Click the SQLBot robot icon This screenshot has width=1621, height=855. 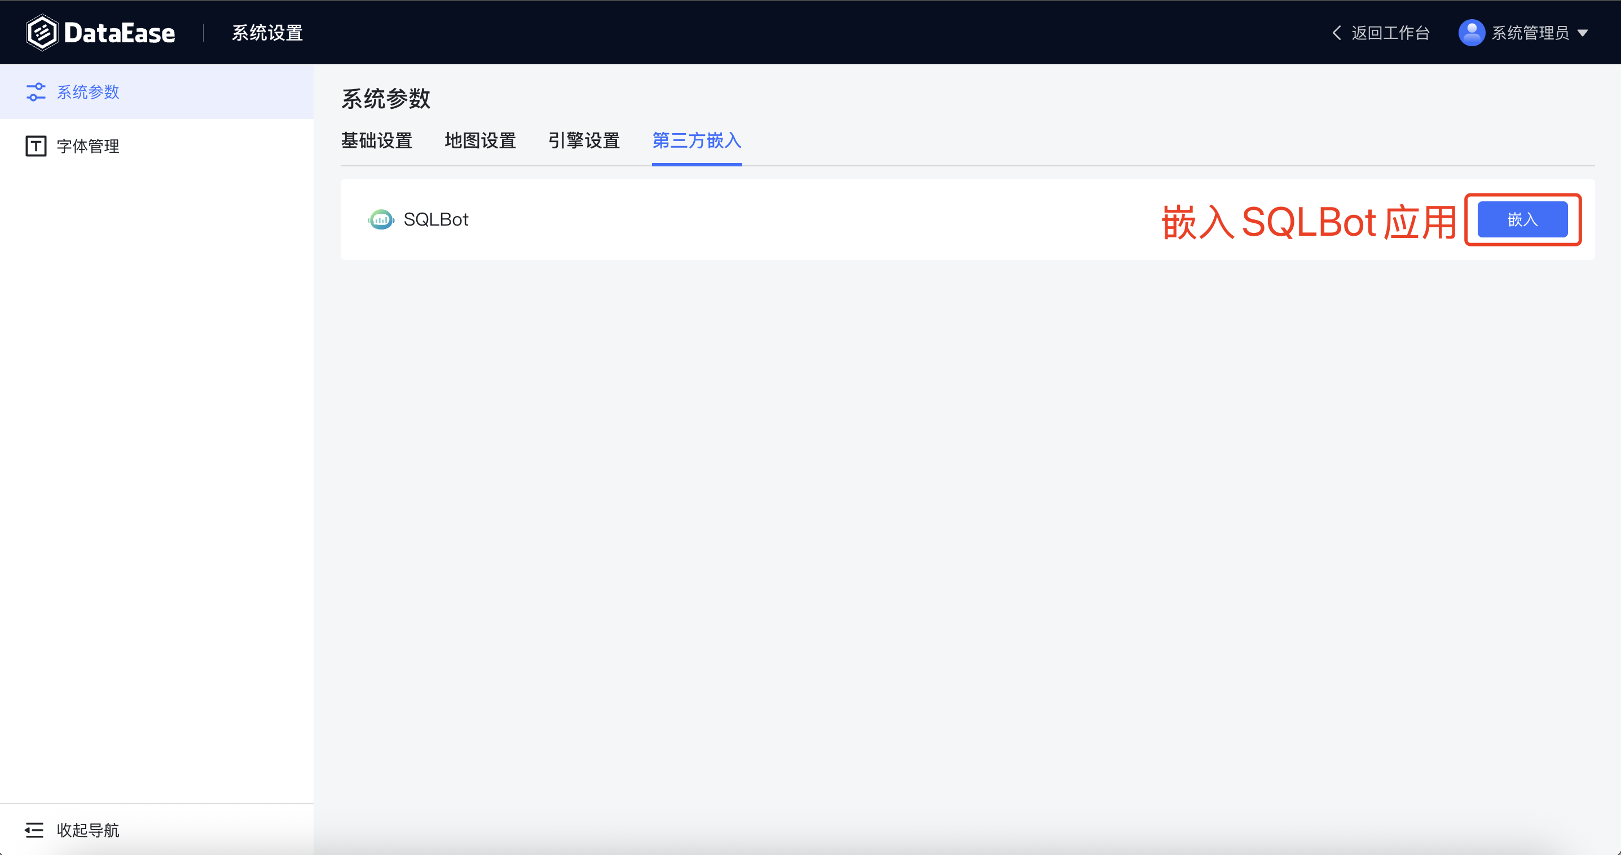[381, 219]
